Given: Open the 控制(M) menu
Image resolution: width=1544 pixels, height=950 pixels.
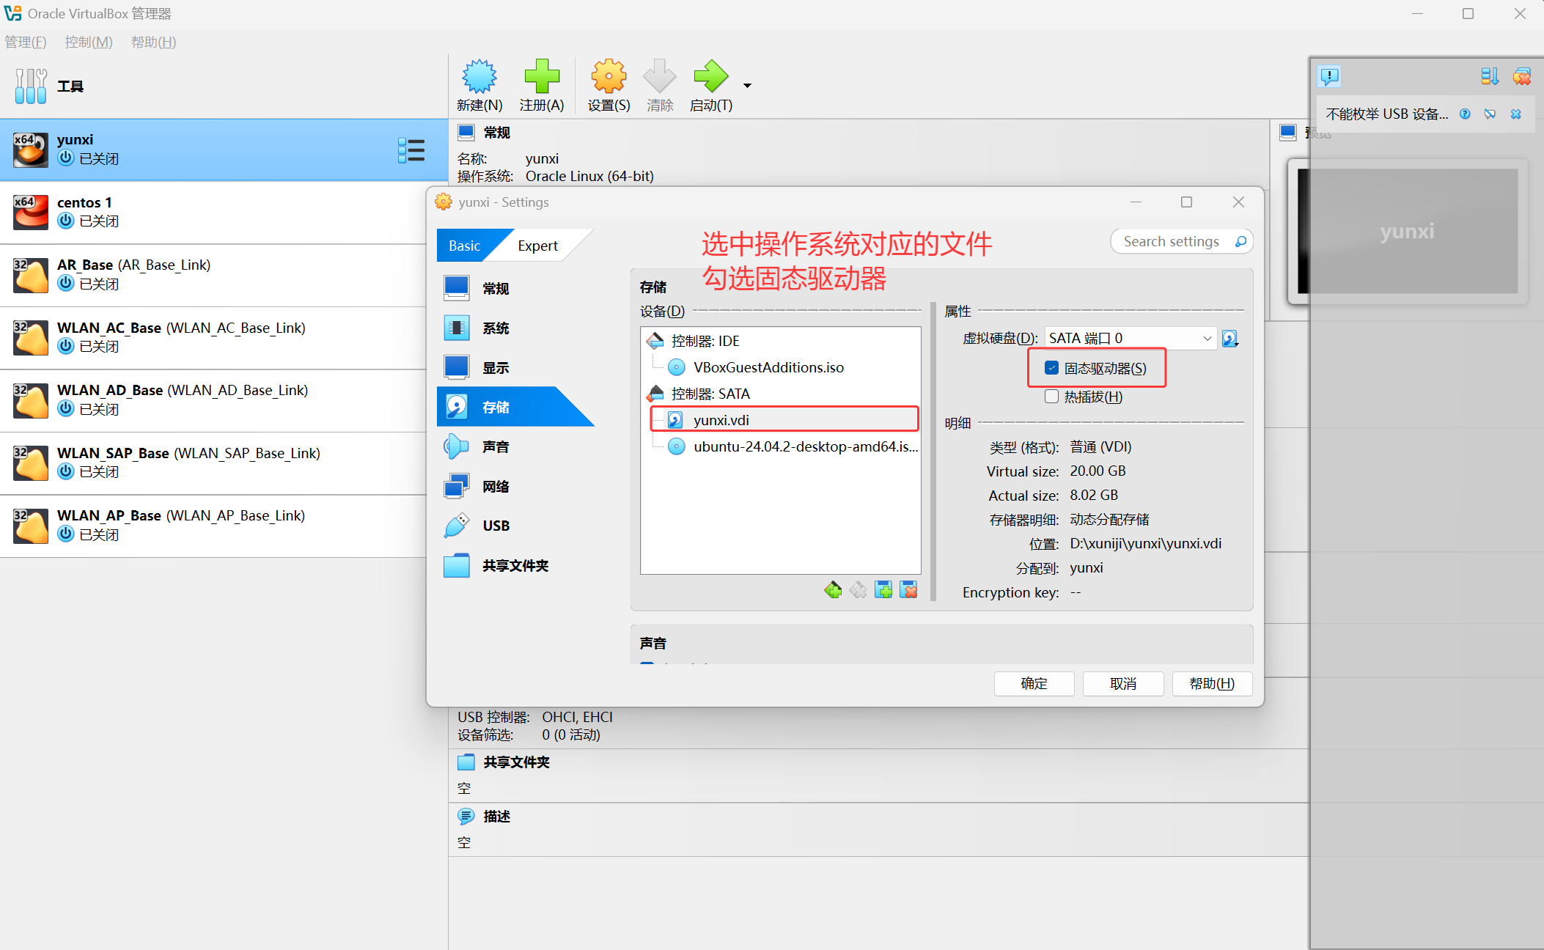Looking at the screenshot, I should click(88, 42).
